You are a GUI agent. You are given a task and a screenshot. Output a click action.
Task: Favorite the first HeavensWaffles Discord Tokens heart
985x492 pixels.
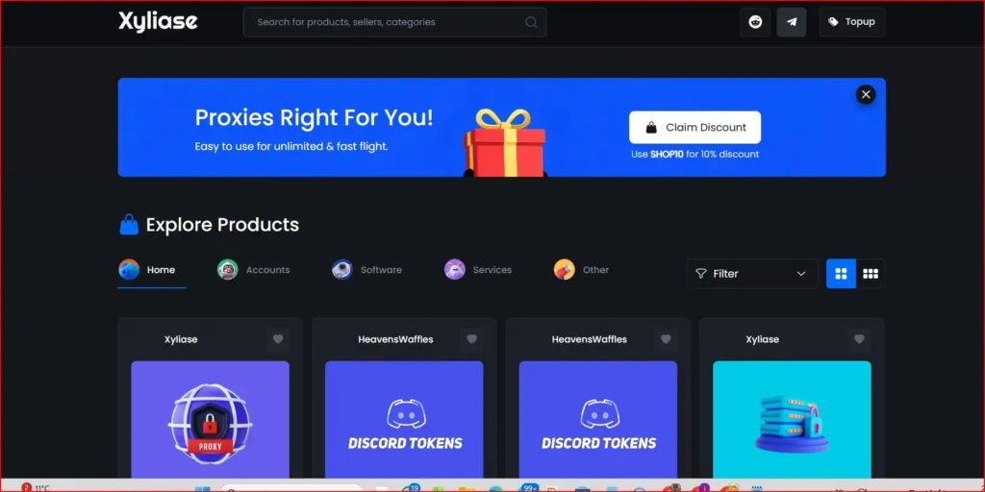[471, 339]
